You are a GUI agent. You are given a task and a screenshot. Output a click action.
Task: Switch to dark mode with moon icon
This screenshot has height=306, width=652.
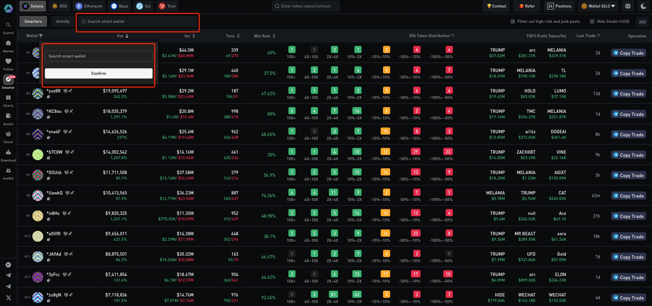[643, 6]
